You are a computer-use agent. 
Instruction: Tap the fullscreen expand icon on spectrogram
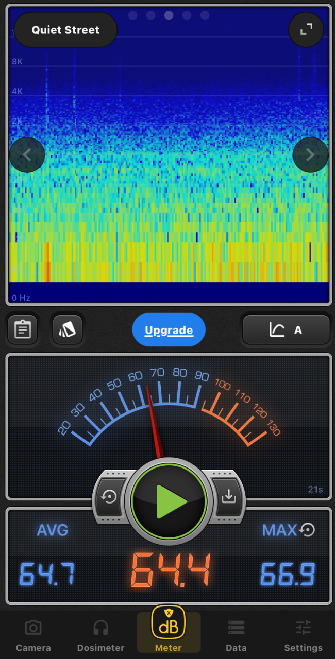306,30
